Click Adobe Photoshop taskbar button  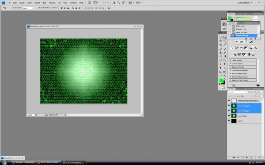74,163
